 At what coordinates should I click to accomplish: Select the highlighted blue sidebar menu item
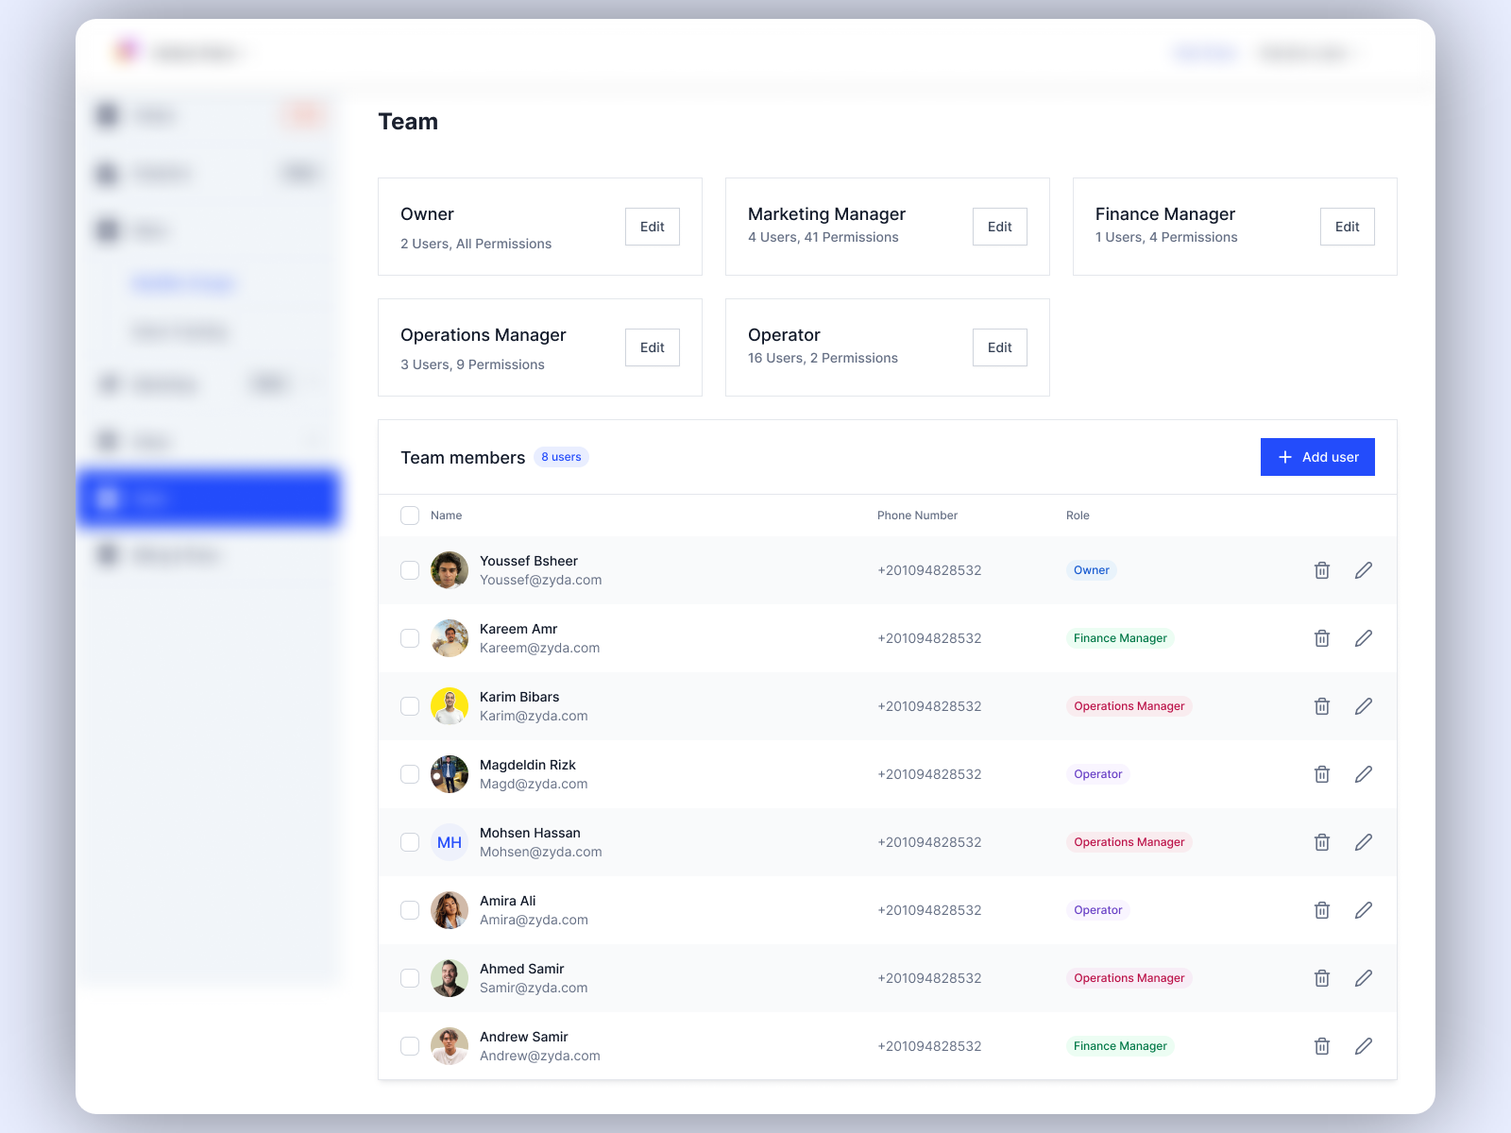click(x=208, y=499)
